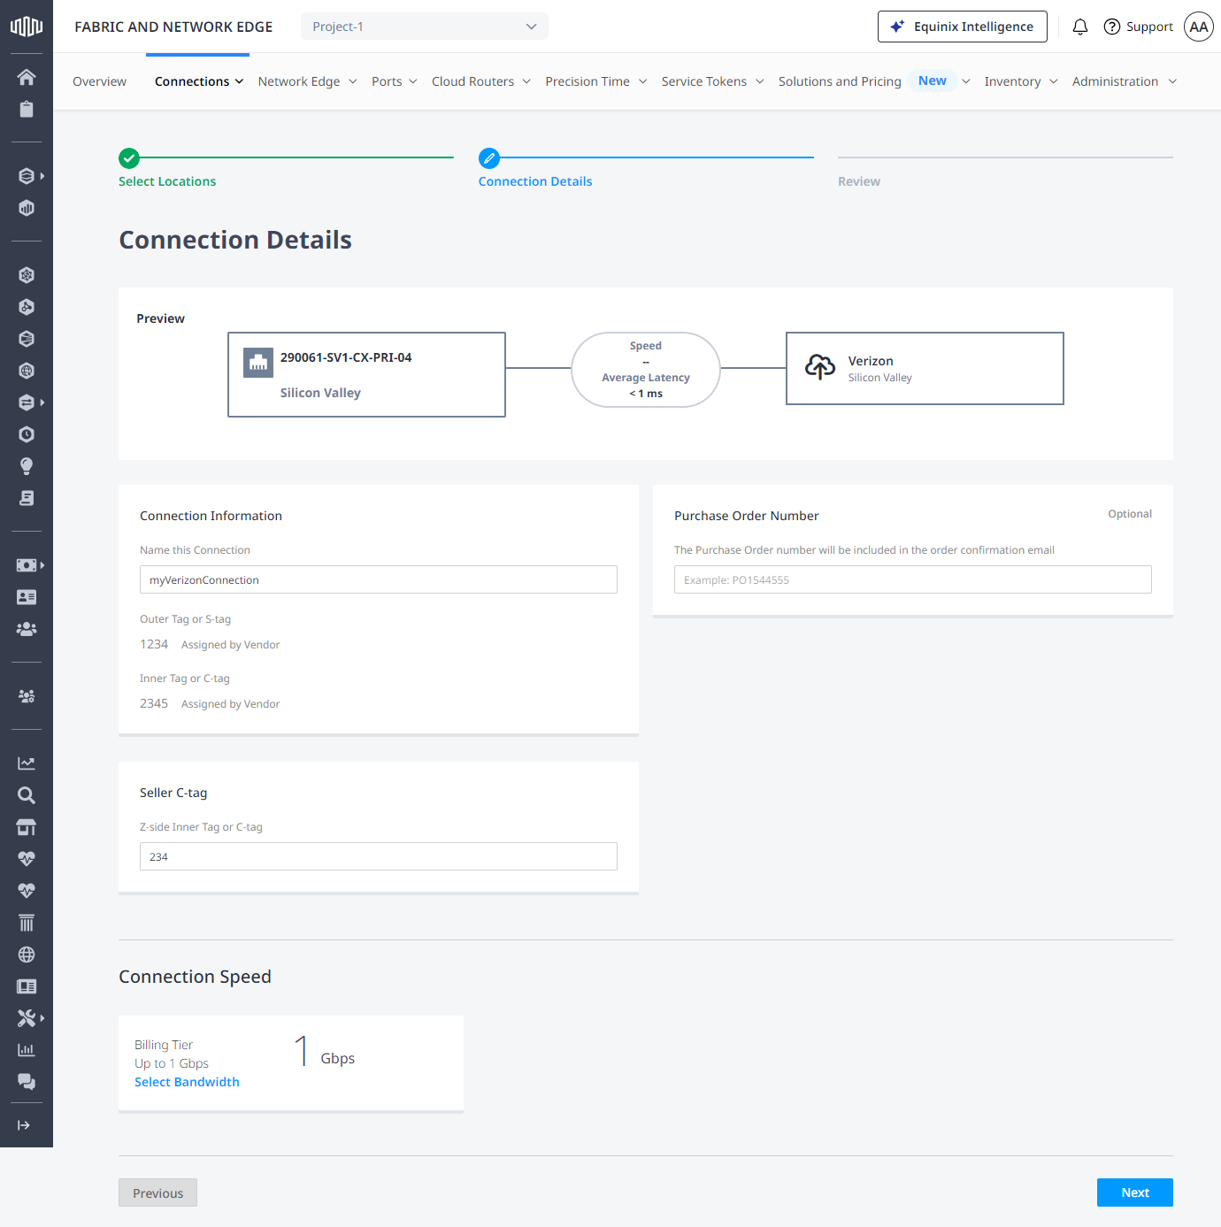The height and width of the screenshot is (1227, 1221).
Task: Open the swap-arrows hexagon sidebar icon
Action: pyautogui.click(x=27, y=403)
